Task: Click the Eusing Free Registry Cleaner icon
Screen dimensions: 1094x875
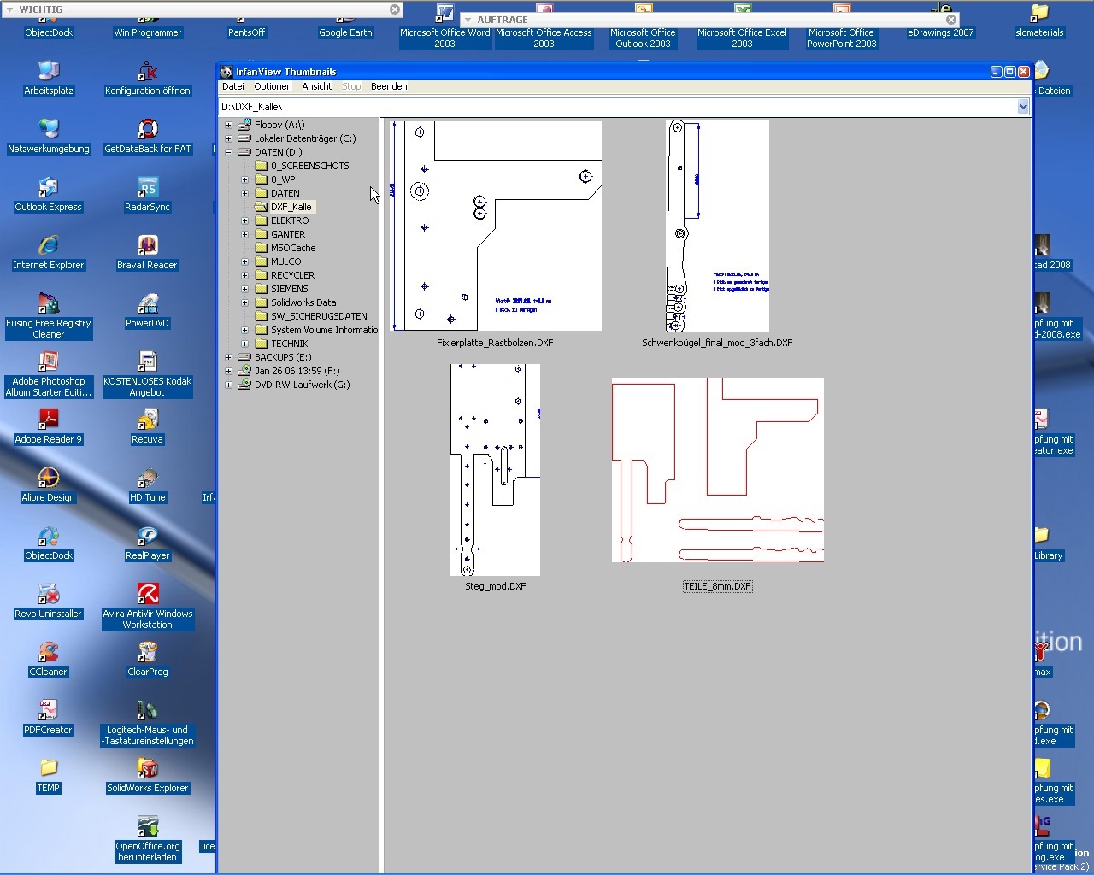Action: tap(49, 304)
